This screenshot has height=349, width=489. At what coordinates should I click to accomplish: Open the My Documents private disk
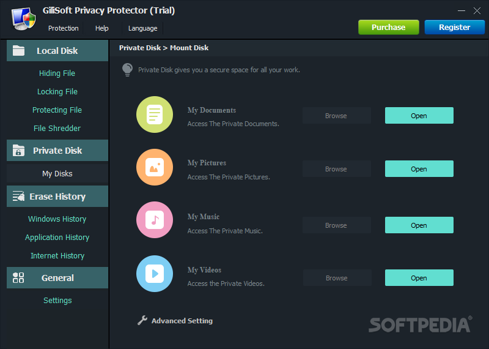419,116
